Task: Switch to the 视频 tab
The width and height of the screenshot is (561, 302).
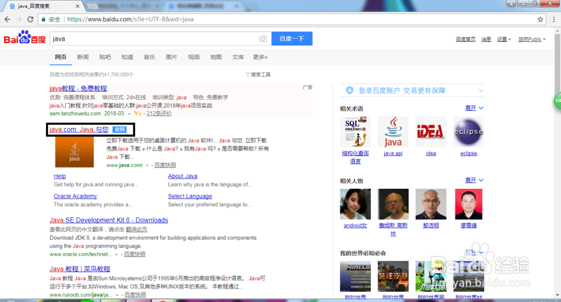Action: [194, 57]
